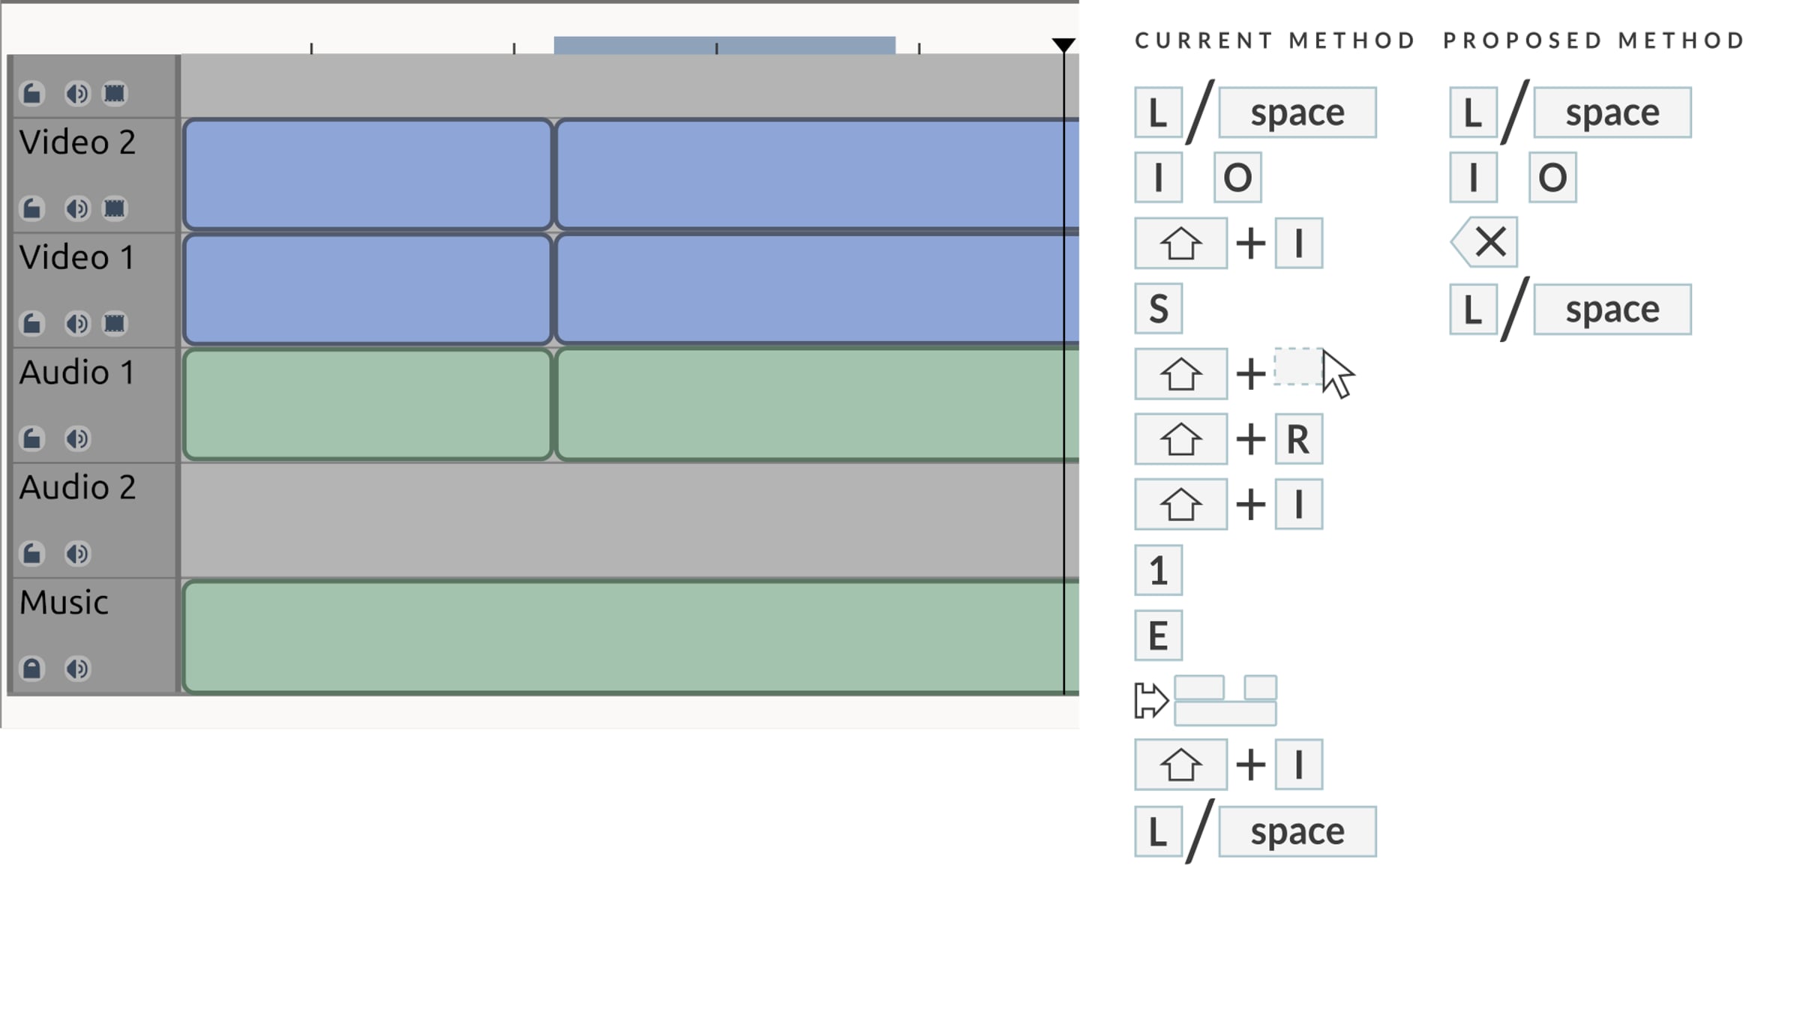Image resolution: width=1800 pixels, height=1012 pixels.
Task: Mute the Audio 1 track speaker
Action: (77, 439)
